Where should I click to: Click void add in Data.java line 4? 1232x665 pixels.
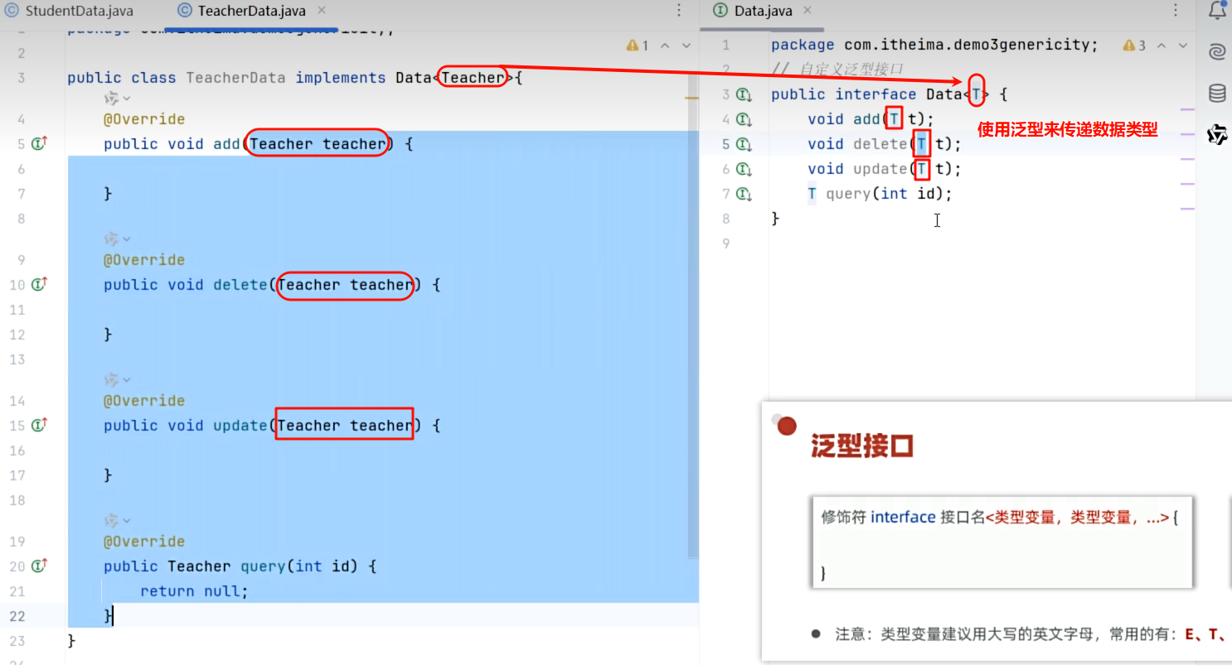[x=844, y=119]
